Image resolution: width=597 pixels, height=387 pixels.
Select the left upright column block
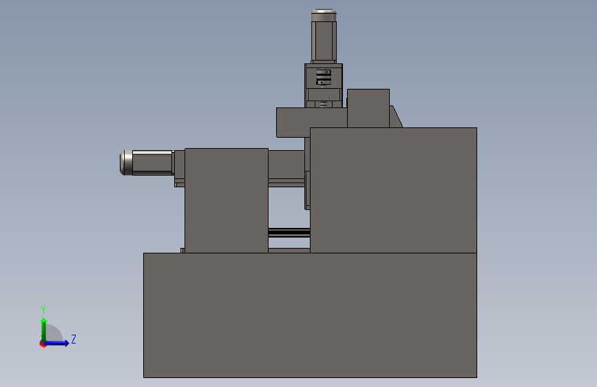point(226,200)
